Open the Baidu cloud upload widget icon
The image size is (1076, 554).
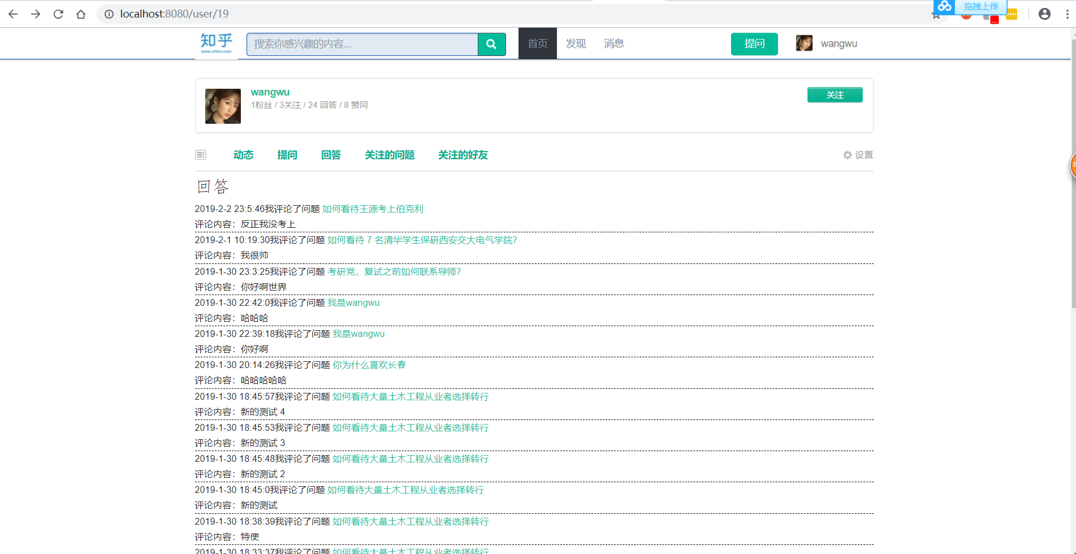(x=944, y=6)
